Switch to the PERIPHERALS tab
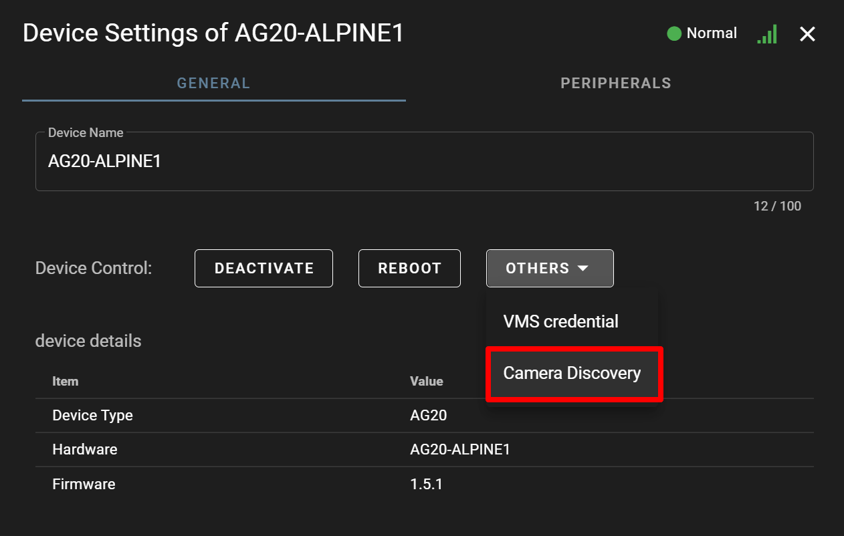The width and height of the screenshot is (844, 536). coord(615,84)
